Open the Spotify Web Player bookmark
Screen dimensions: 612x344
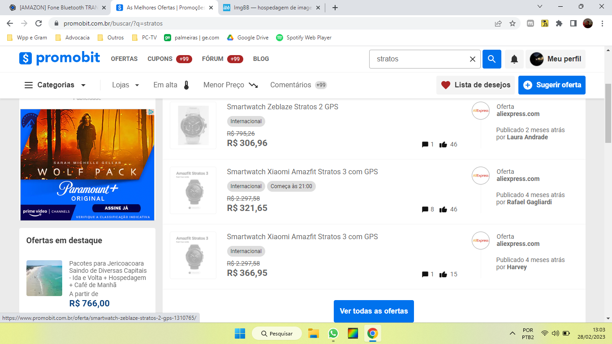[x=304, y=38]
